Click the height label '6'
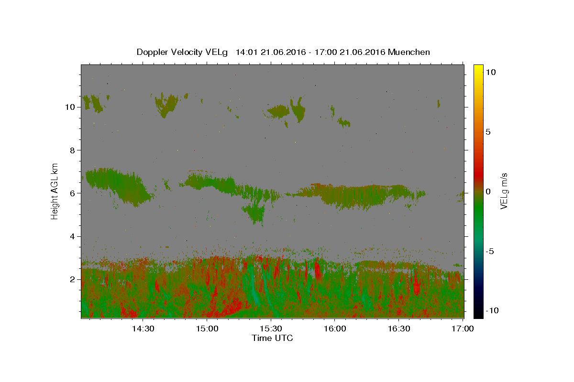The height and width of the screenshot is (382, 574). pyautogui.click(x=72, y=193)
